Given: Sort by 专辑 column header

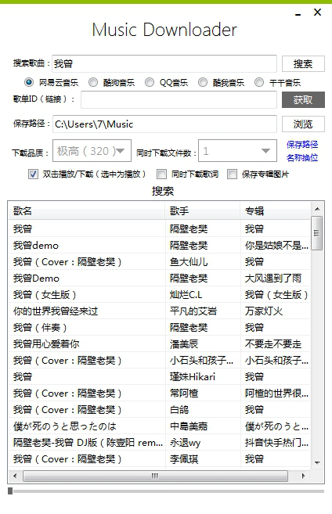Looking at the screenshot, I should coord(276,210).
